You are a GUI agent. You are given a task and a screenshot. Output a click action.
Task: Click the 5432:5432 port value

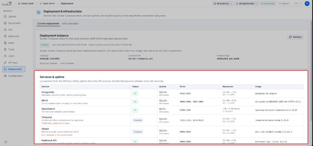(186, 93)
